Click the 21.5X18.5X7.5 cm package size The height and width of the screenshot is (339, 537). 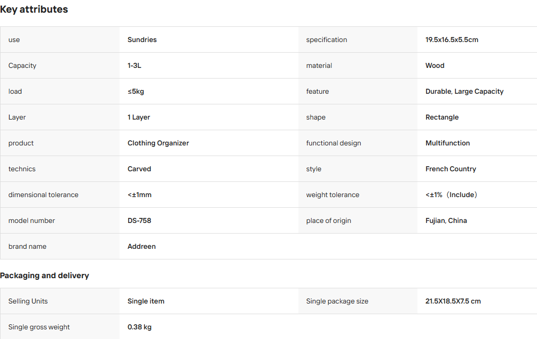pyautogui.click(x=453, y=302)
